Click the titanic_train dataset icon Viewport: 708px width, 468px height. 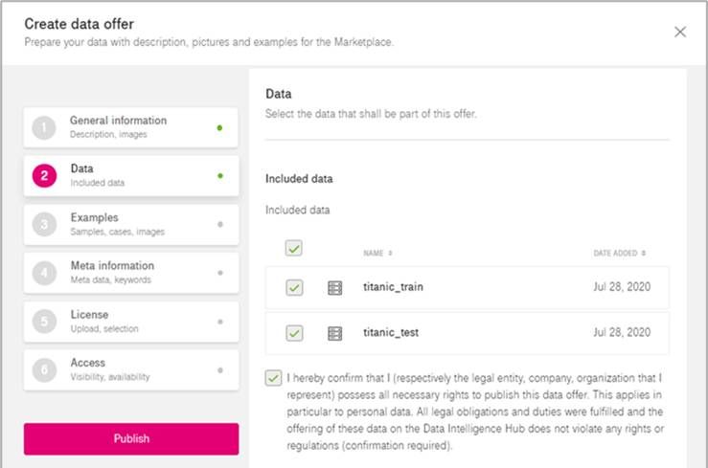(x=334, y=287)
